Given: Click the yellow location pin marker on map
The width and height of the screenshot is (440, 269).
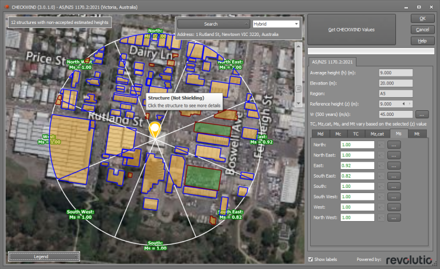Looking at the screenshot, I should 154,130.
